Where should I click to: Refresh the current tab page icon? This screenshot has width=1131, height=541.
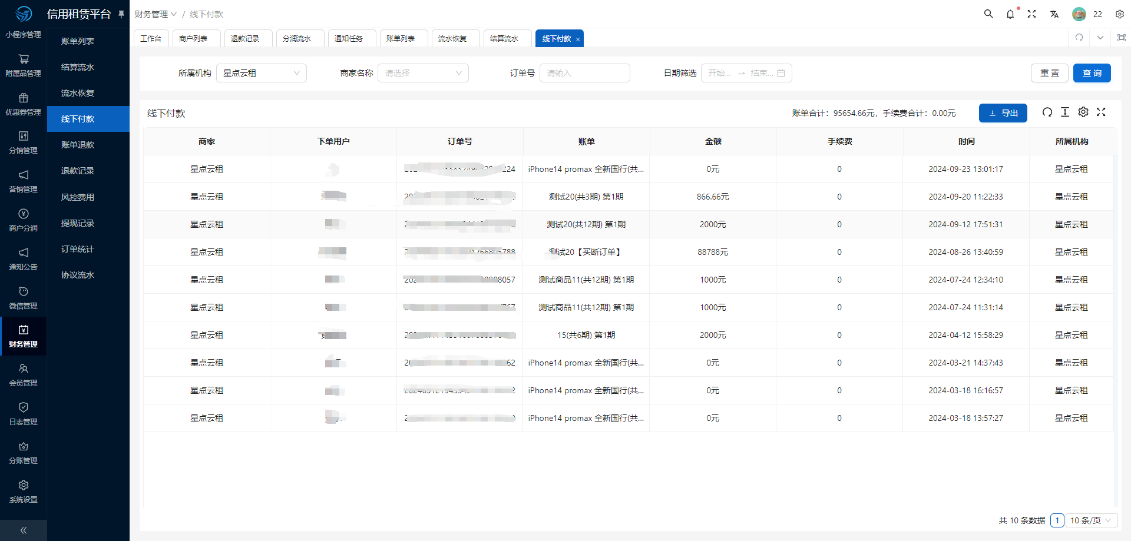(x=1079, y=38)
